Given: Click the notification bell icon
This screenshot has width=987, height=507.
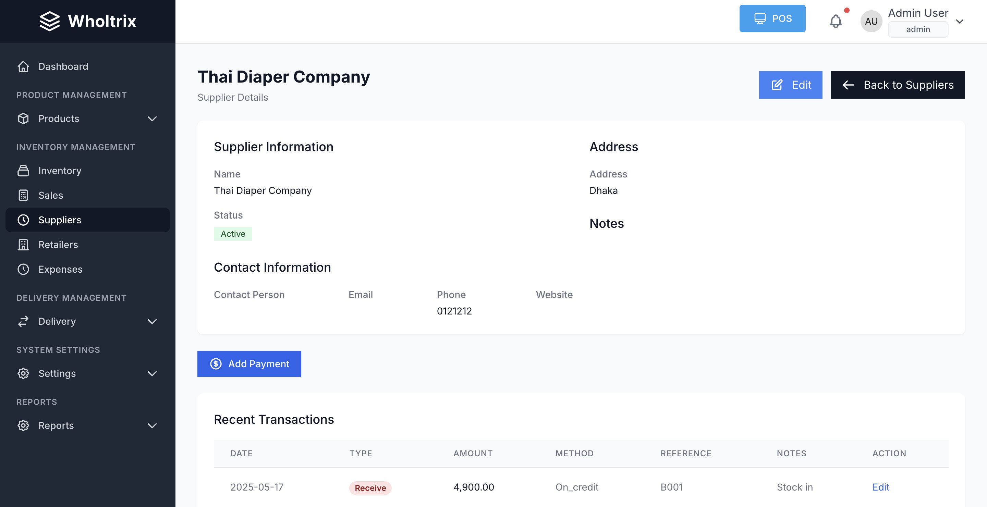Looking at the screenshot, I should coord(835,21).
